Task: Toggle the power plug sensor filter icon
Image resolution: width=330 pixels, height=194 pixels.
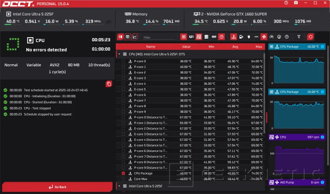Action: click(249, 37)
